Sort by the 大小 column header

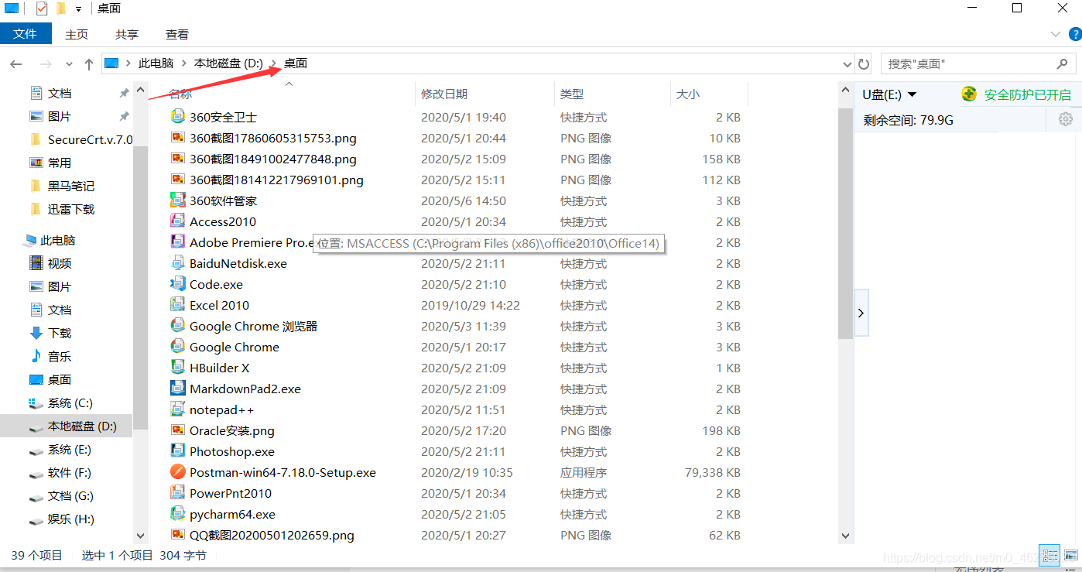(x=709, y=94)
